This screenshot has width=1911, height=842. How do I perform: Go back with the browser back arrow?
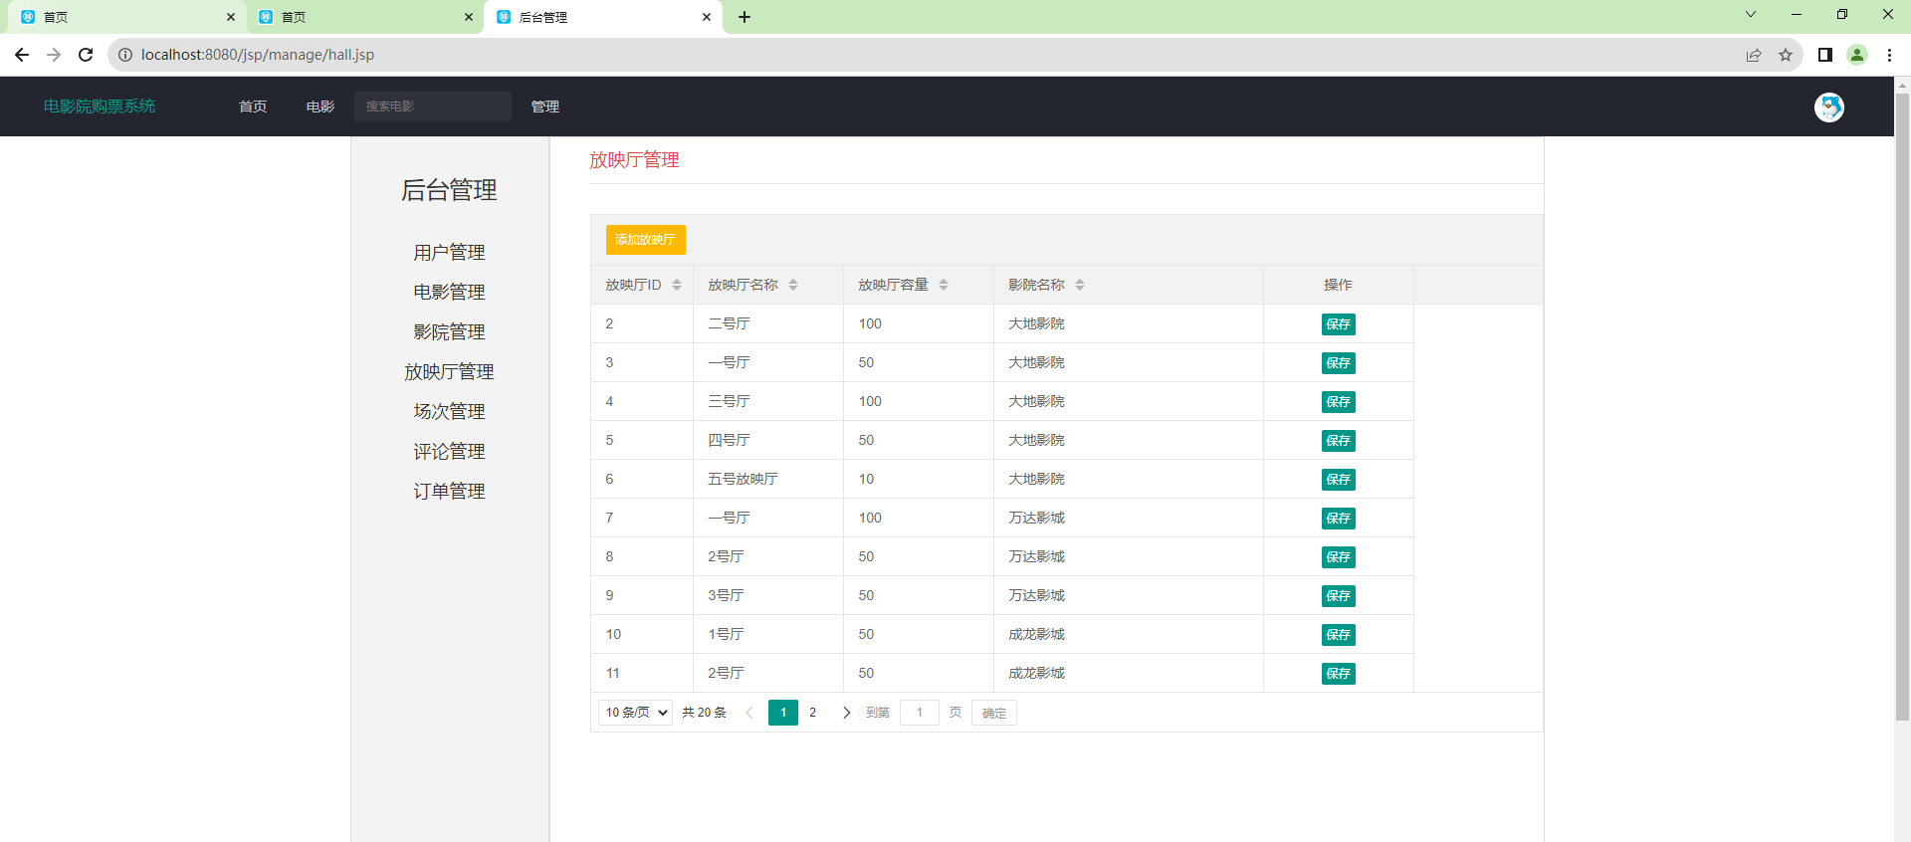(22, 55)
